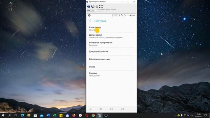This screenshot has width=210, height=118.
Task: Open Task View on the taskbar
Action: coord(16,115)
